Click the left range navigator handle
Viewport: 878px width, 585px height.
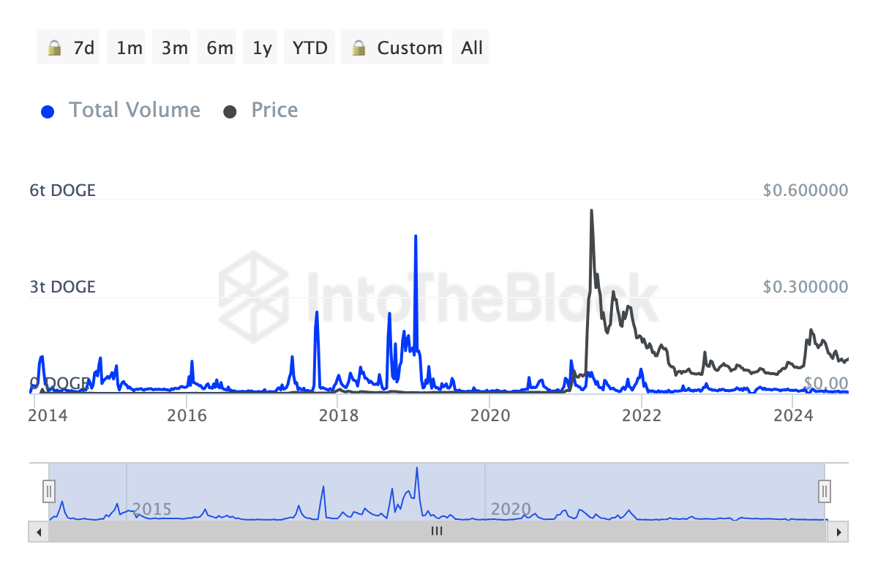point(49,490)
